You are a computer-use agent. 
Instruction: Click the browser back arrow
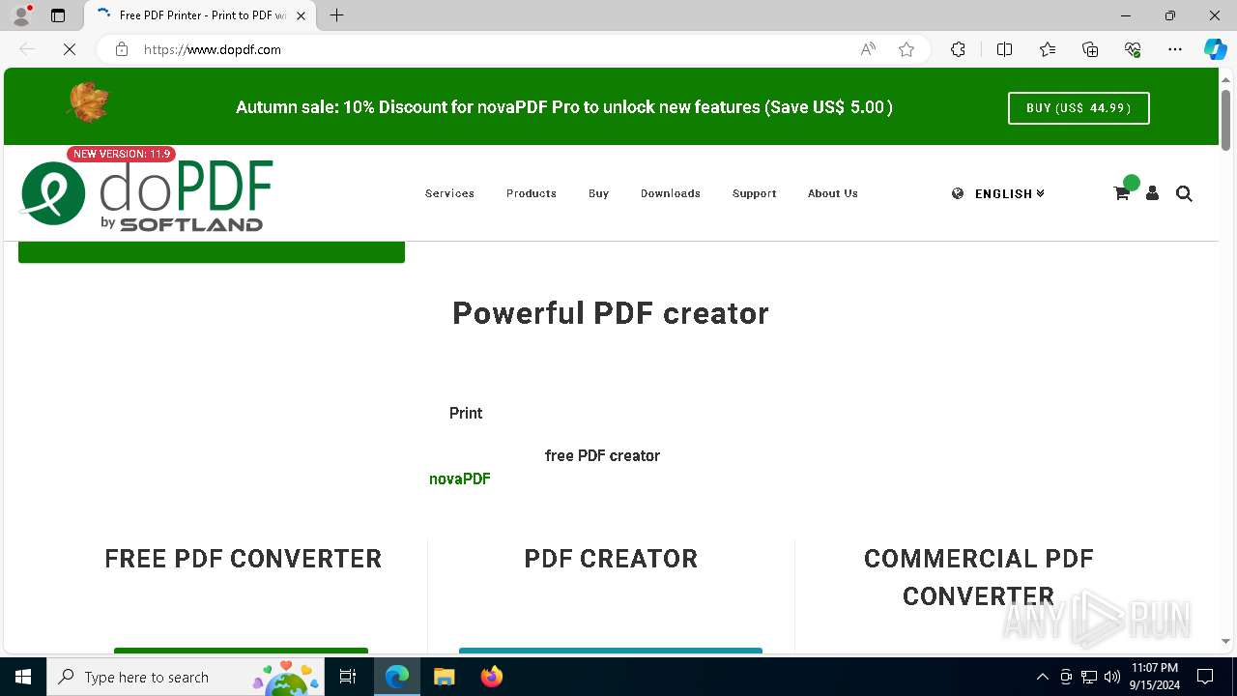coord(27,49)
